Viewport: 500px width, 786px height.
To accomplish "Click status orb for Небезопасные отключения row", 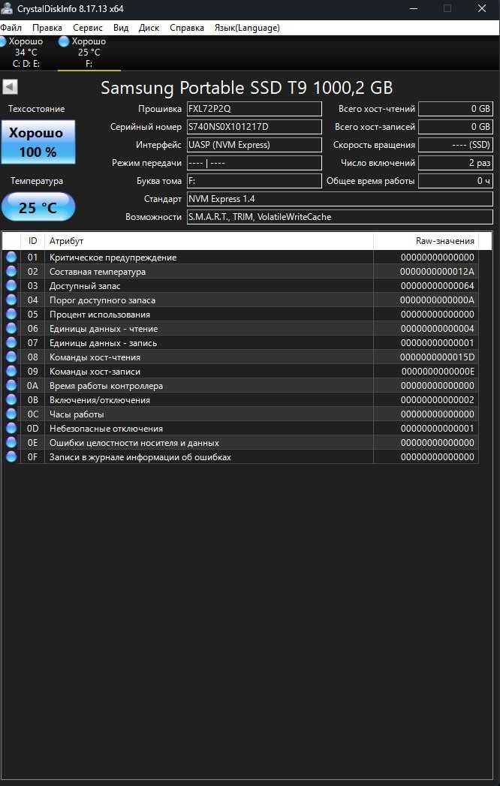I will click(x=11, y=429).
